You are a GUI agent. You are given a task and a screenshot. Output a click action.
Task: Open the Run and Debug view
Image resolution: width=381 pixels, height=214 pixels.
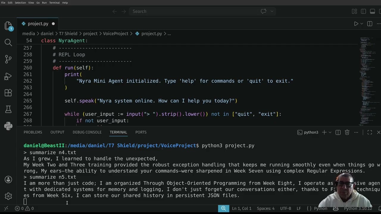pos(8,76)
